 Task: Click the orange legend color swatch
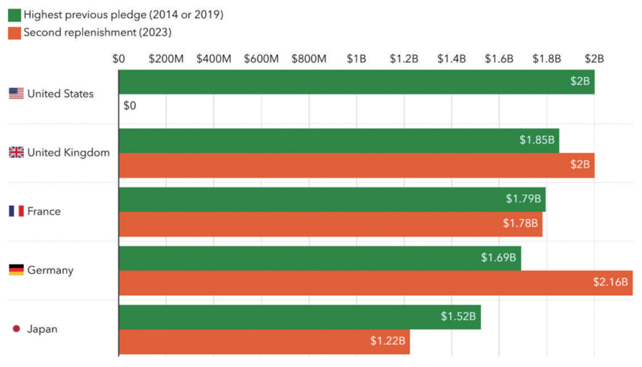click(x=12, y=32)
